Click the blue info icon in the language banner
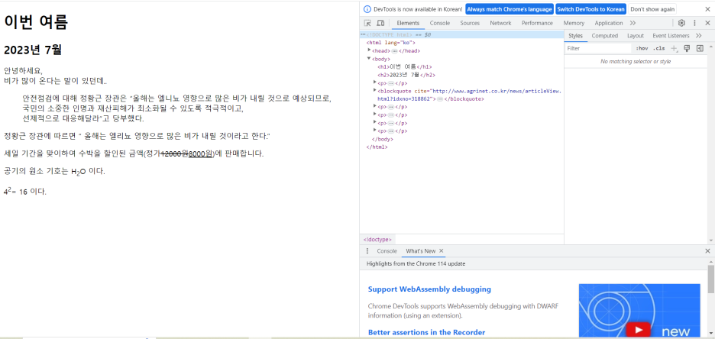715x339 pixels. coord(367,9)
